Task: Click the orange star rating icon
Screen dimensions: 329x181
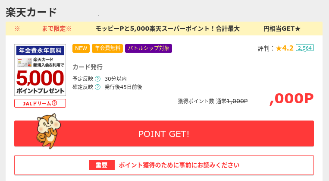Action: [x=279, y=48]
